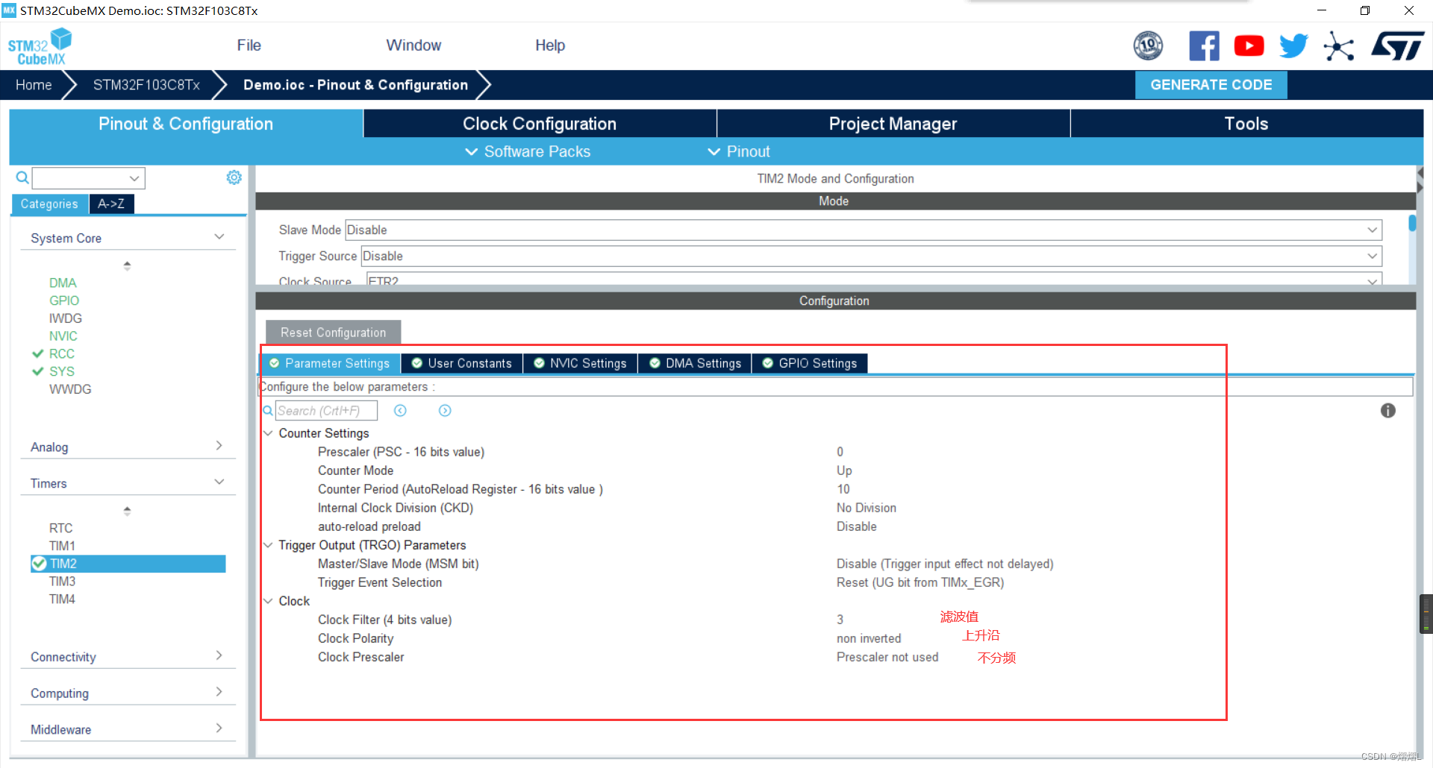1433x768 pixels.
Task: Open the ST logo website link
Action: pyautogui.click(x=1397, y=46)
